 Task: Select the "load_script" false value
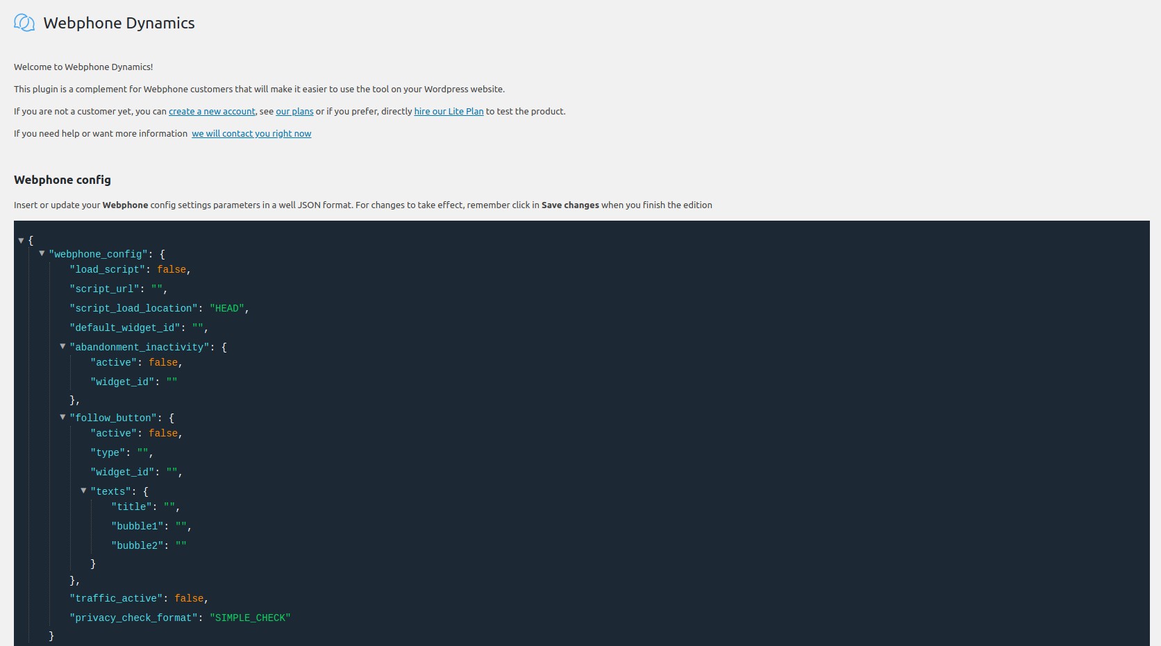[x=172, y=269]
